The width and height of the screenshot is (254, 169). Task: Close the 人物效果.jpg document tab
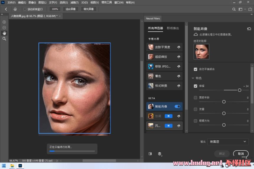coord(60,16)
